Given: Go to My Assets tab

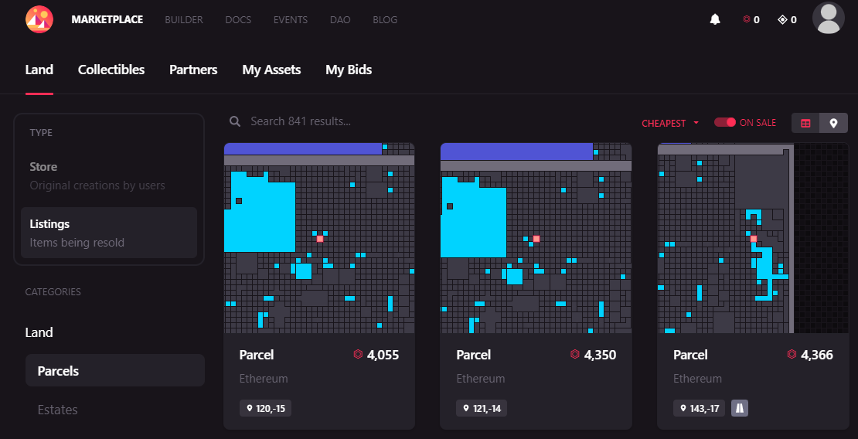Looking at the screenshot, I should coord(271,70).
